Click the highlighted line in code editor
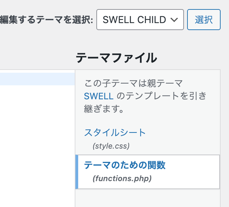 (37, 79)
